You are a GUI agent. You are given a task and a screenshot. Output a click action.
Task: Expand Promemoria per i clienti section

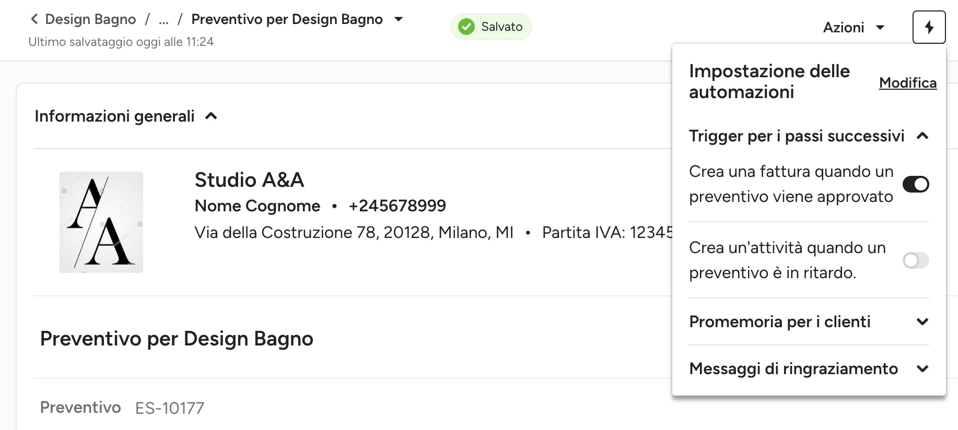tap(922, 322)
